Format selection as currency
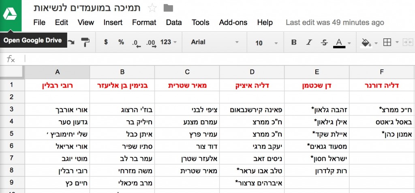This screenshot has height=193, width=415. coord(106,42)
